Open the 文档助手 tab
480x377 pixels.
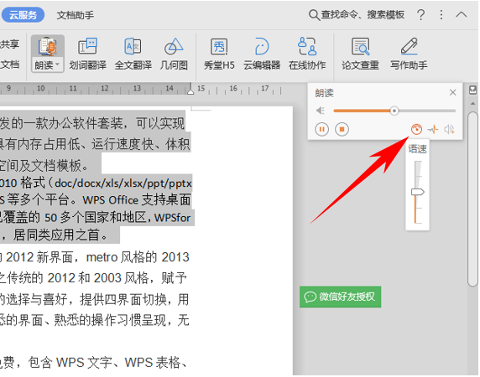click(x=75, y=15)
